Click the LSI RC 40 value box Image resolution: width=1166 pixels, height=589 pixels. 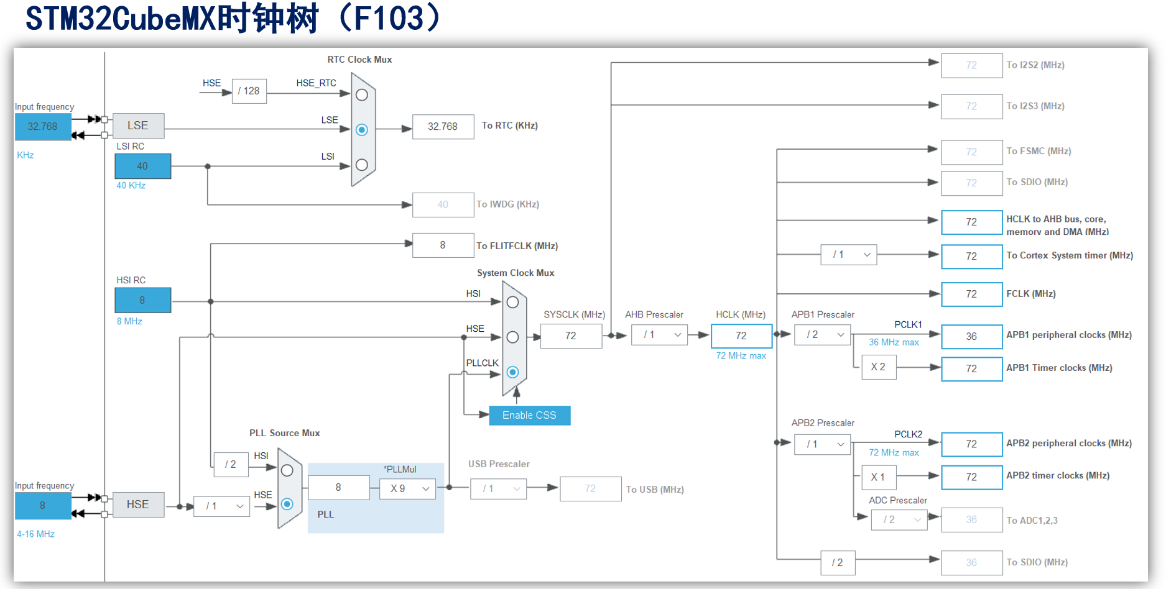143,167
